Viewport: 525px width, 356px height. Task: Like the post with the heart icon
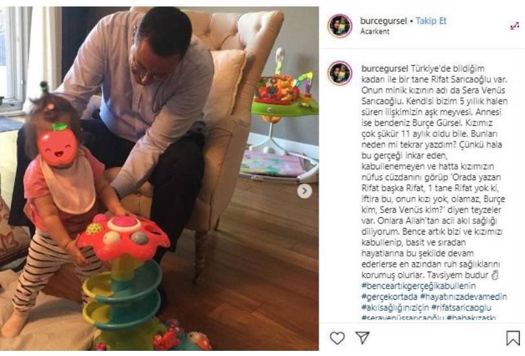337,338
